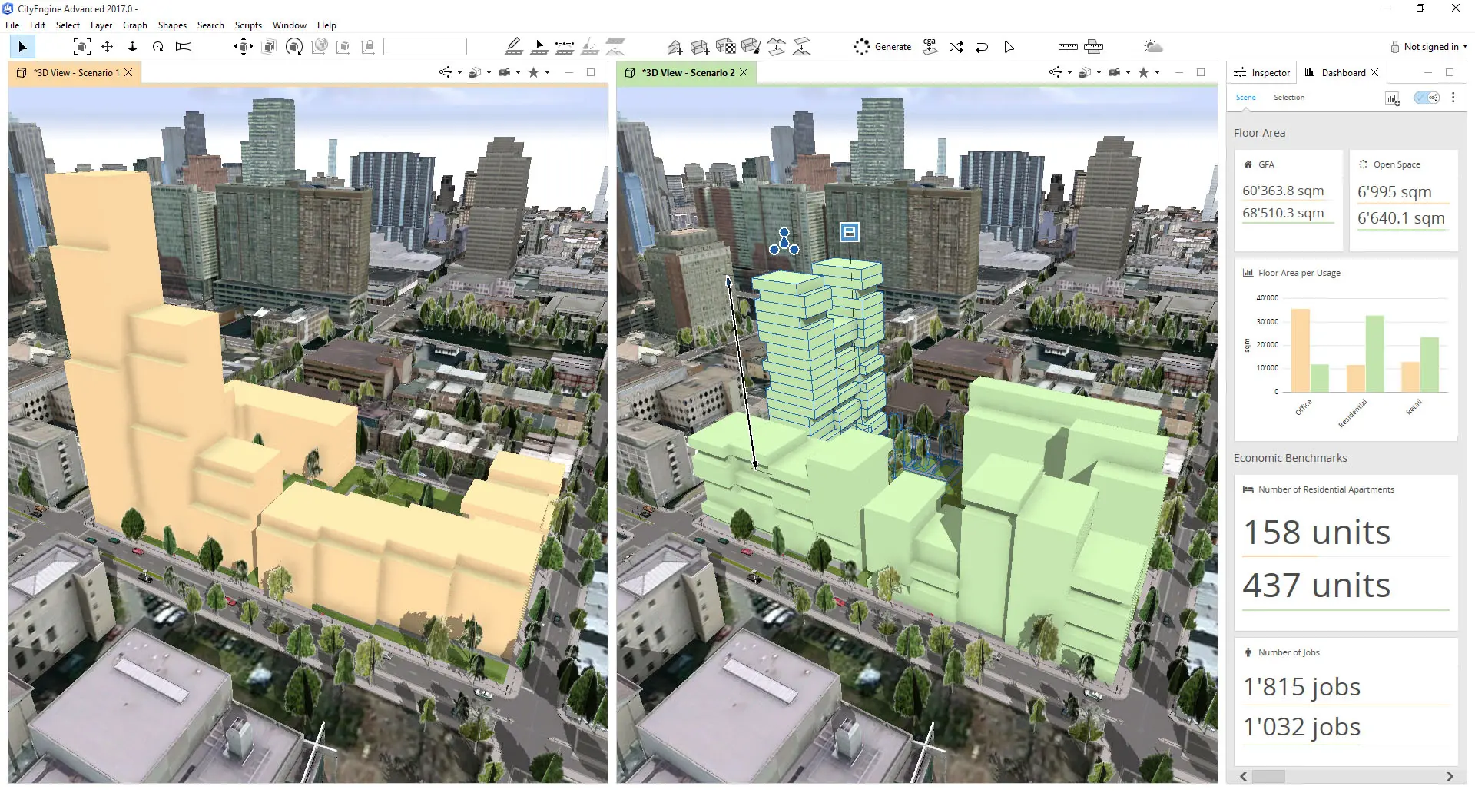
Task: Click inside the toolbar search field
Action: (x=426, y=46)
